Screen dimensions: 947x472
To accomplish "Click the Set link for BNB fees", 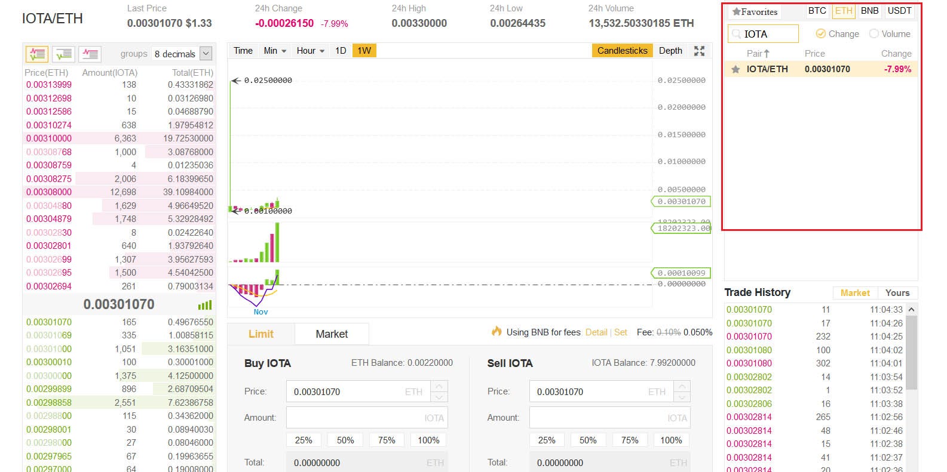I will (x=621, y=332).
